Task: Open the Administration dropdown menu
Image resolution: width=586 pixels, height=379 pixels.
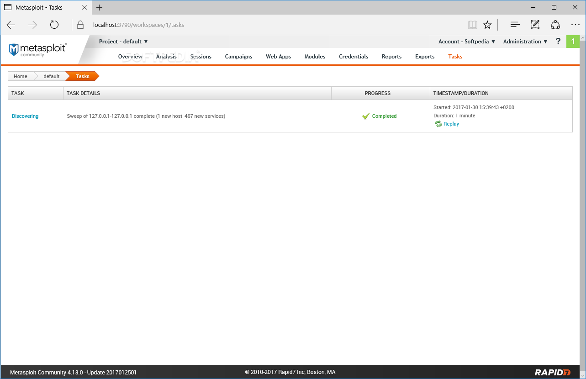Action: click(525, 41)
